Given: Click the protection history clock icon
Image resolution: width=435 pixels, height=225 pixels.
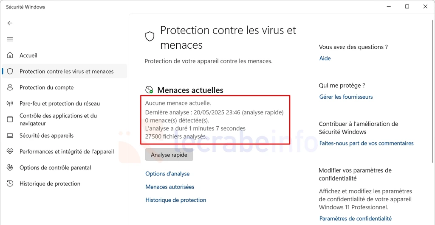Looking at the screenshot, I should (x=10, y=183).
